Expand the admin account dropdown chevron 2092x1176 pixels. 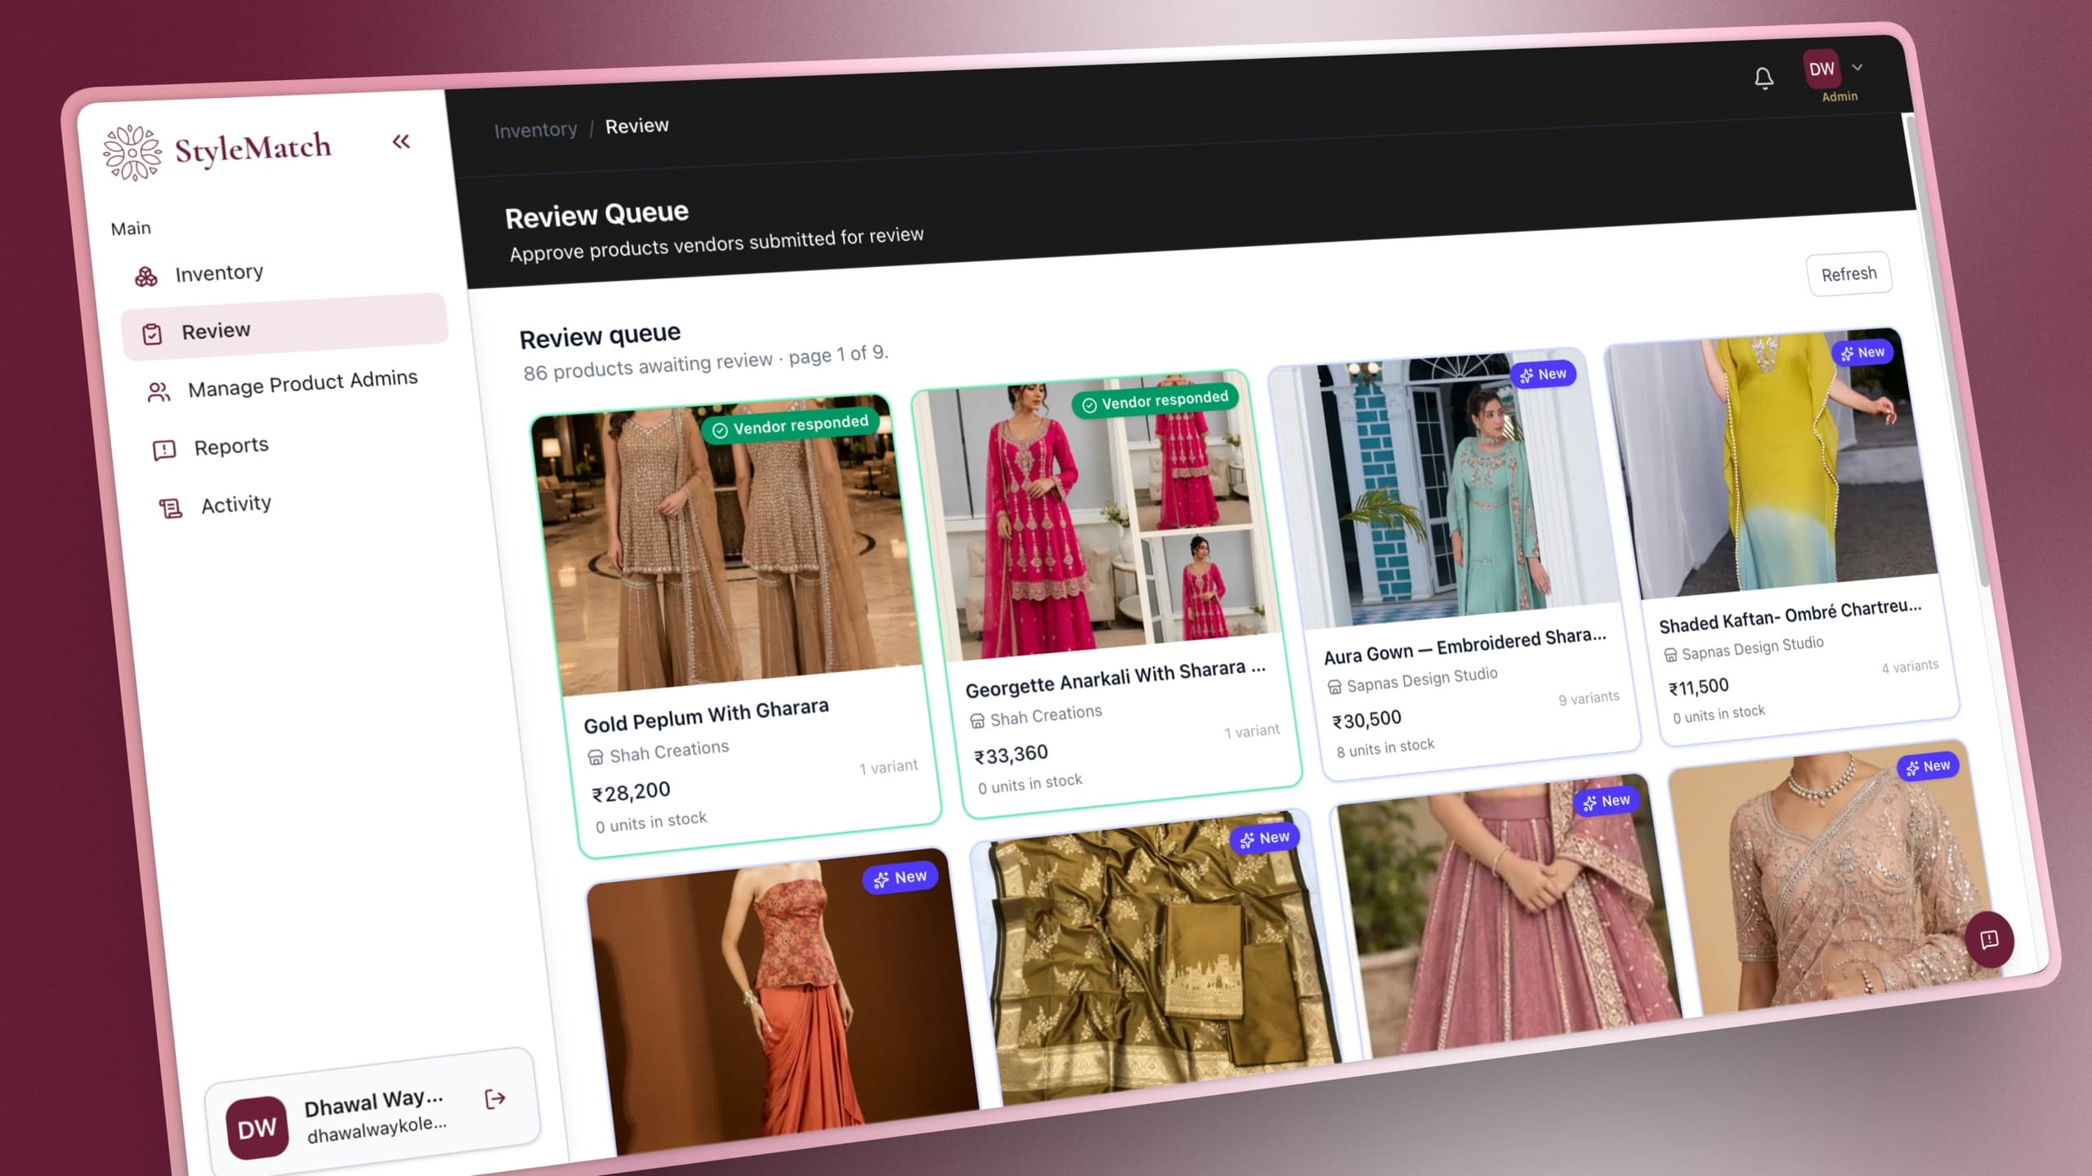1857,67
